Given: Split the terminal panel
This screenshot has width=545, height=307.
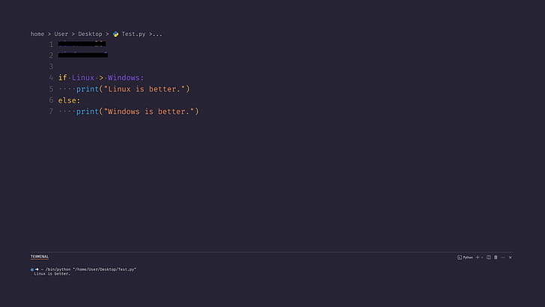Looking at the screenshot, I should tap(489, 258).
